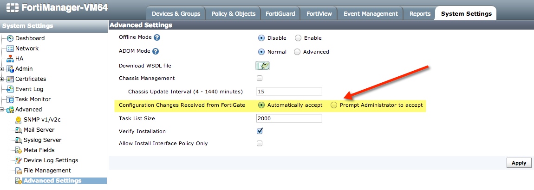Open the FortiGuard tab

(x=280, y=13)
